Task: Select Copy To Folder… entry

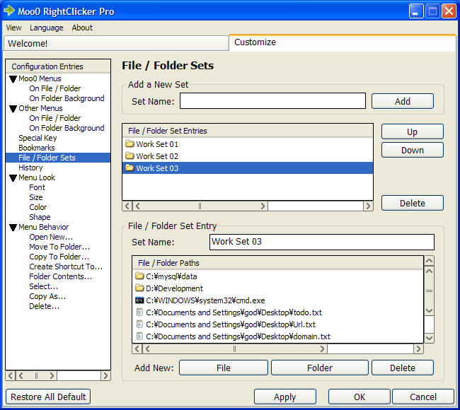Action: pos(59,257)
